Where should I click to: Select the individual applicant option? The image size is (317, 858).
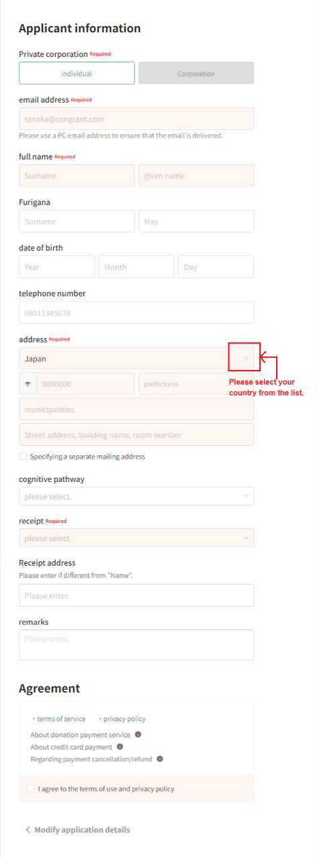click(x=77, y=74)
